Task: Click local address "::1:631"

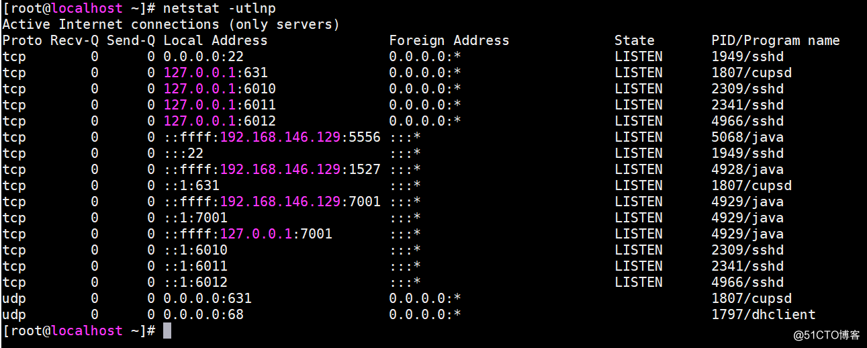Action: point(191,186)
